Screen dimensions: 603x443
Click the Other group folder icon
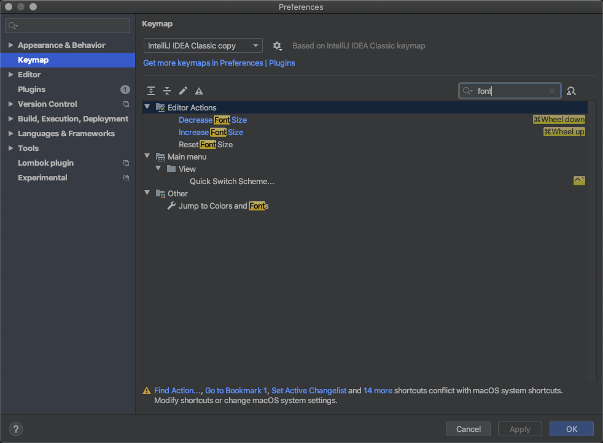point(160,194)
